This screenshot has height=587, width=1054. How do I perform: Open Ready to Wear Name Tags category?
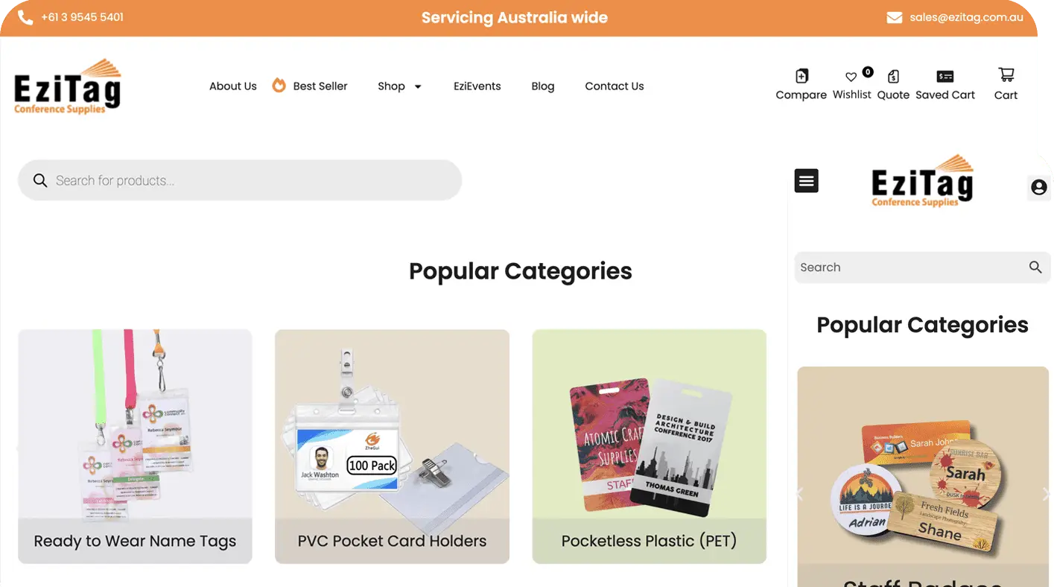135,446
